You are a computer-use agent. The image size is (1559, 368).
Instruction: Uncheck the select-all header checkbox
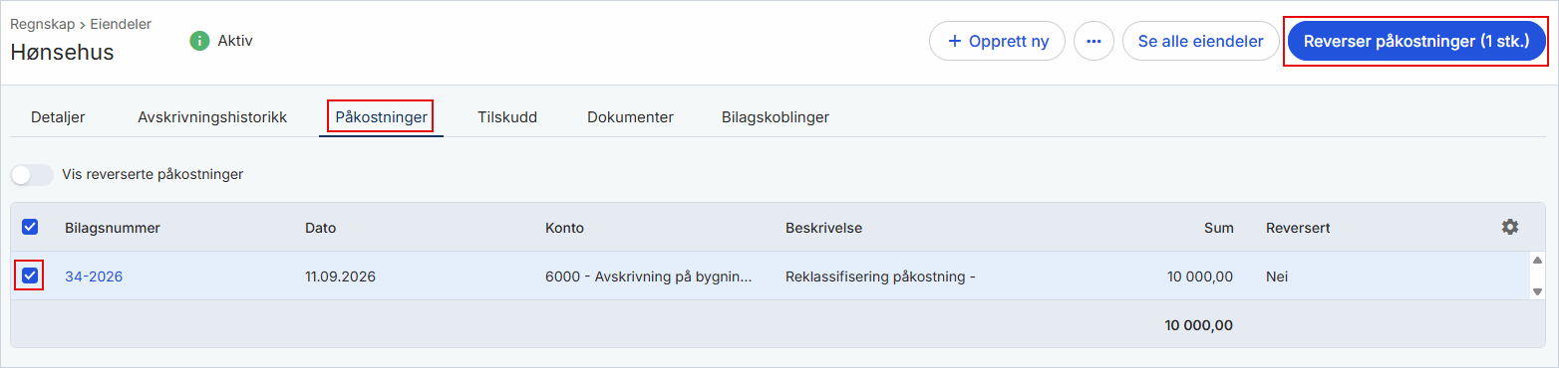click(30, 227)
